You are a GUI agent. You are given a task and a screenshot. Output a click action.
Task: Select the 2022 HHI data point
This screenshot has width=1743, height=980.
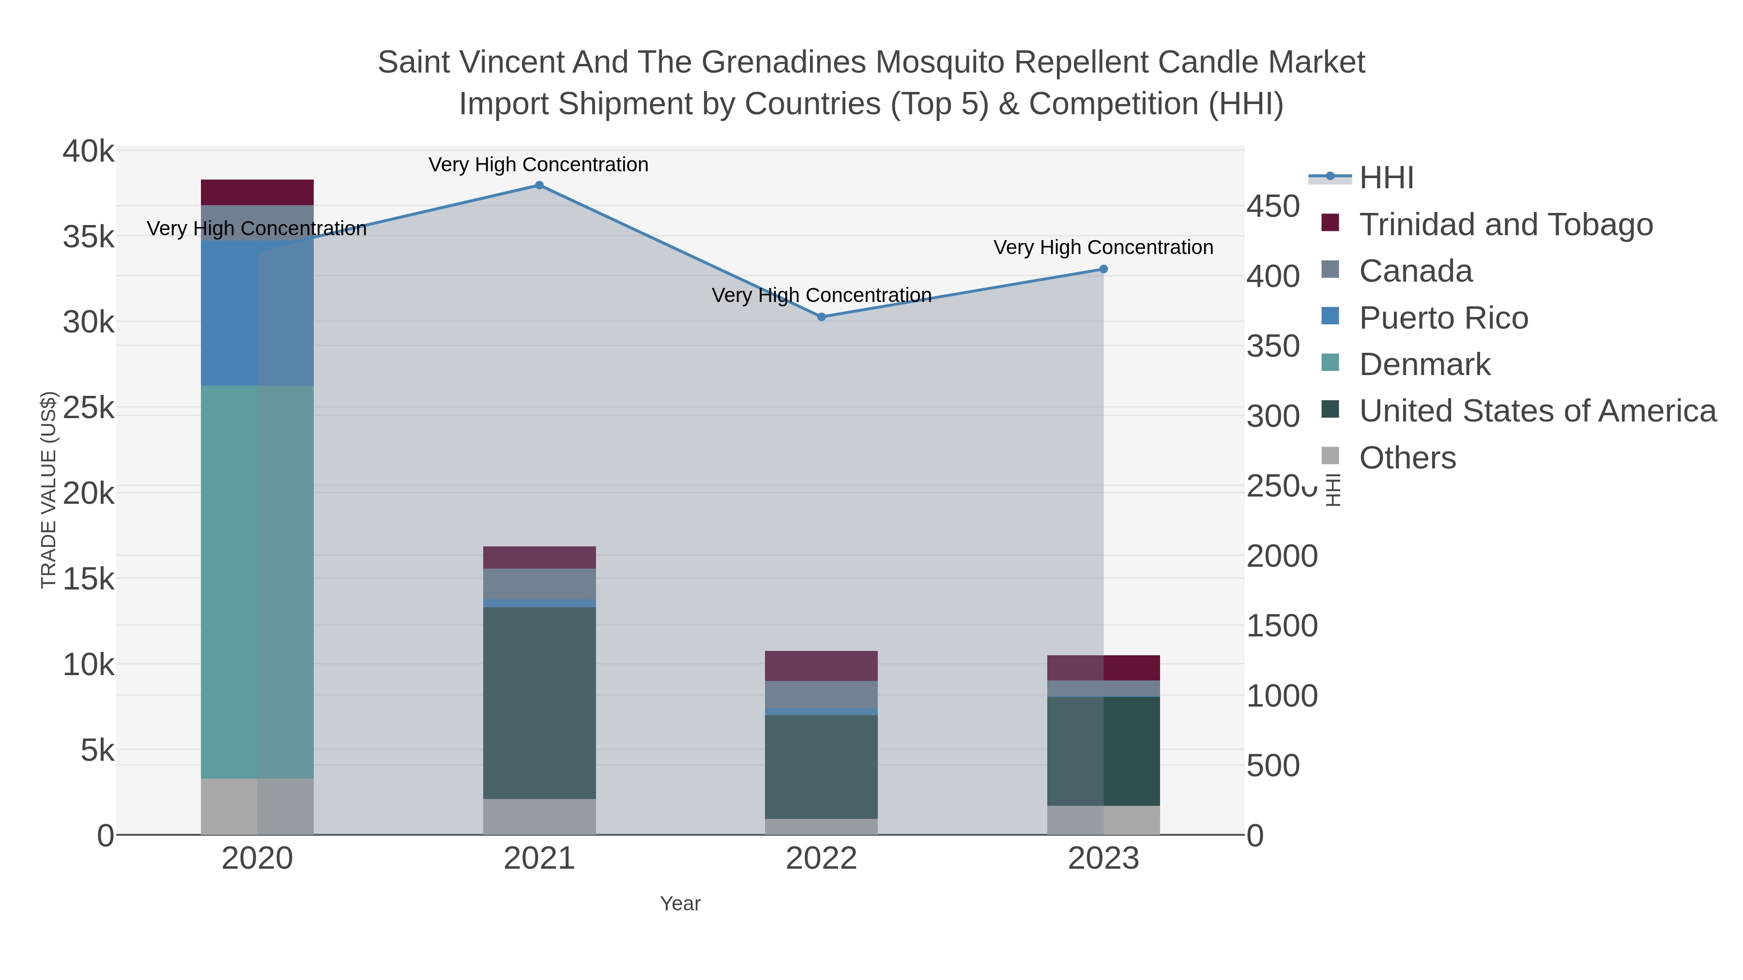(x=822, y=317)
